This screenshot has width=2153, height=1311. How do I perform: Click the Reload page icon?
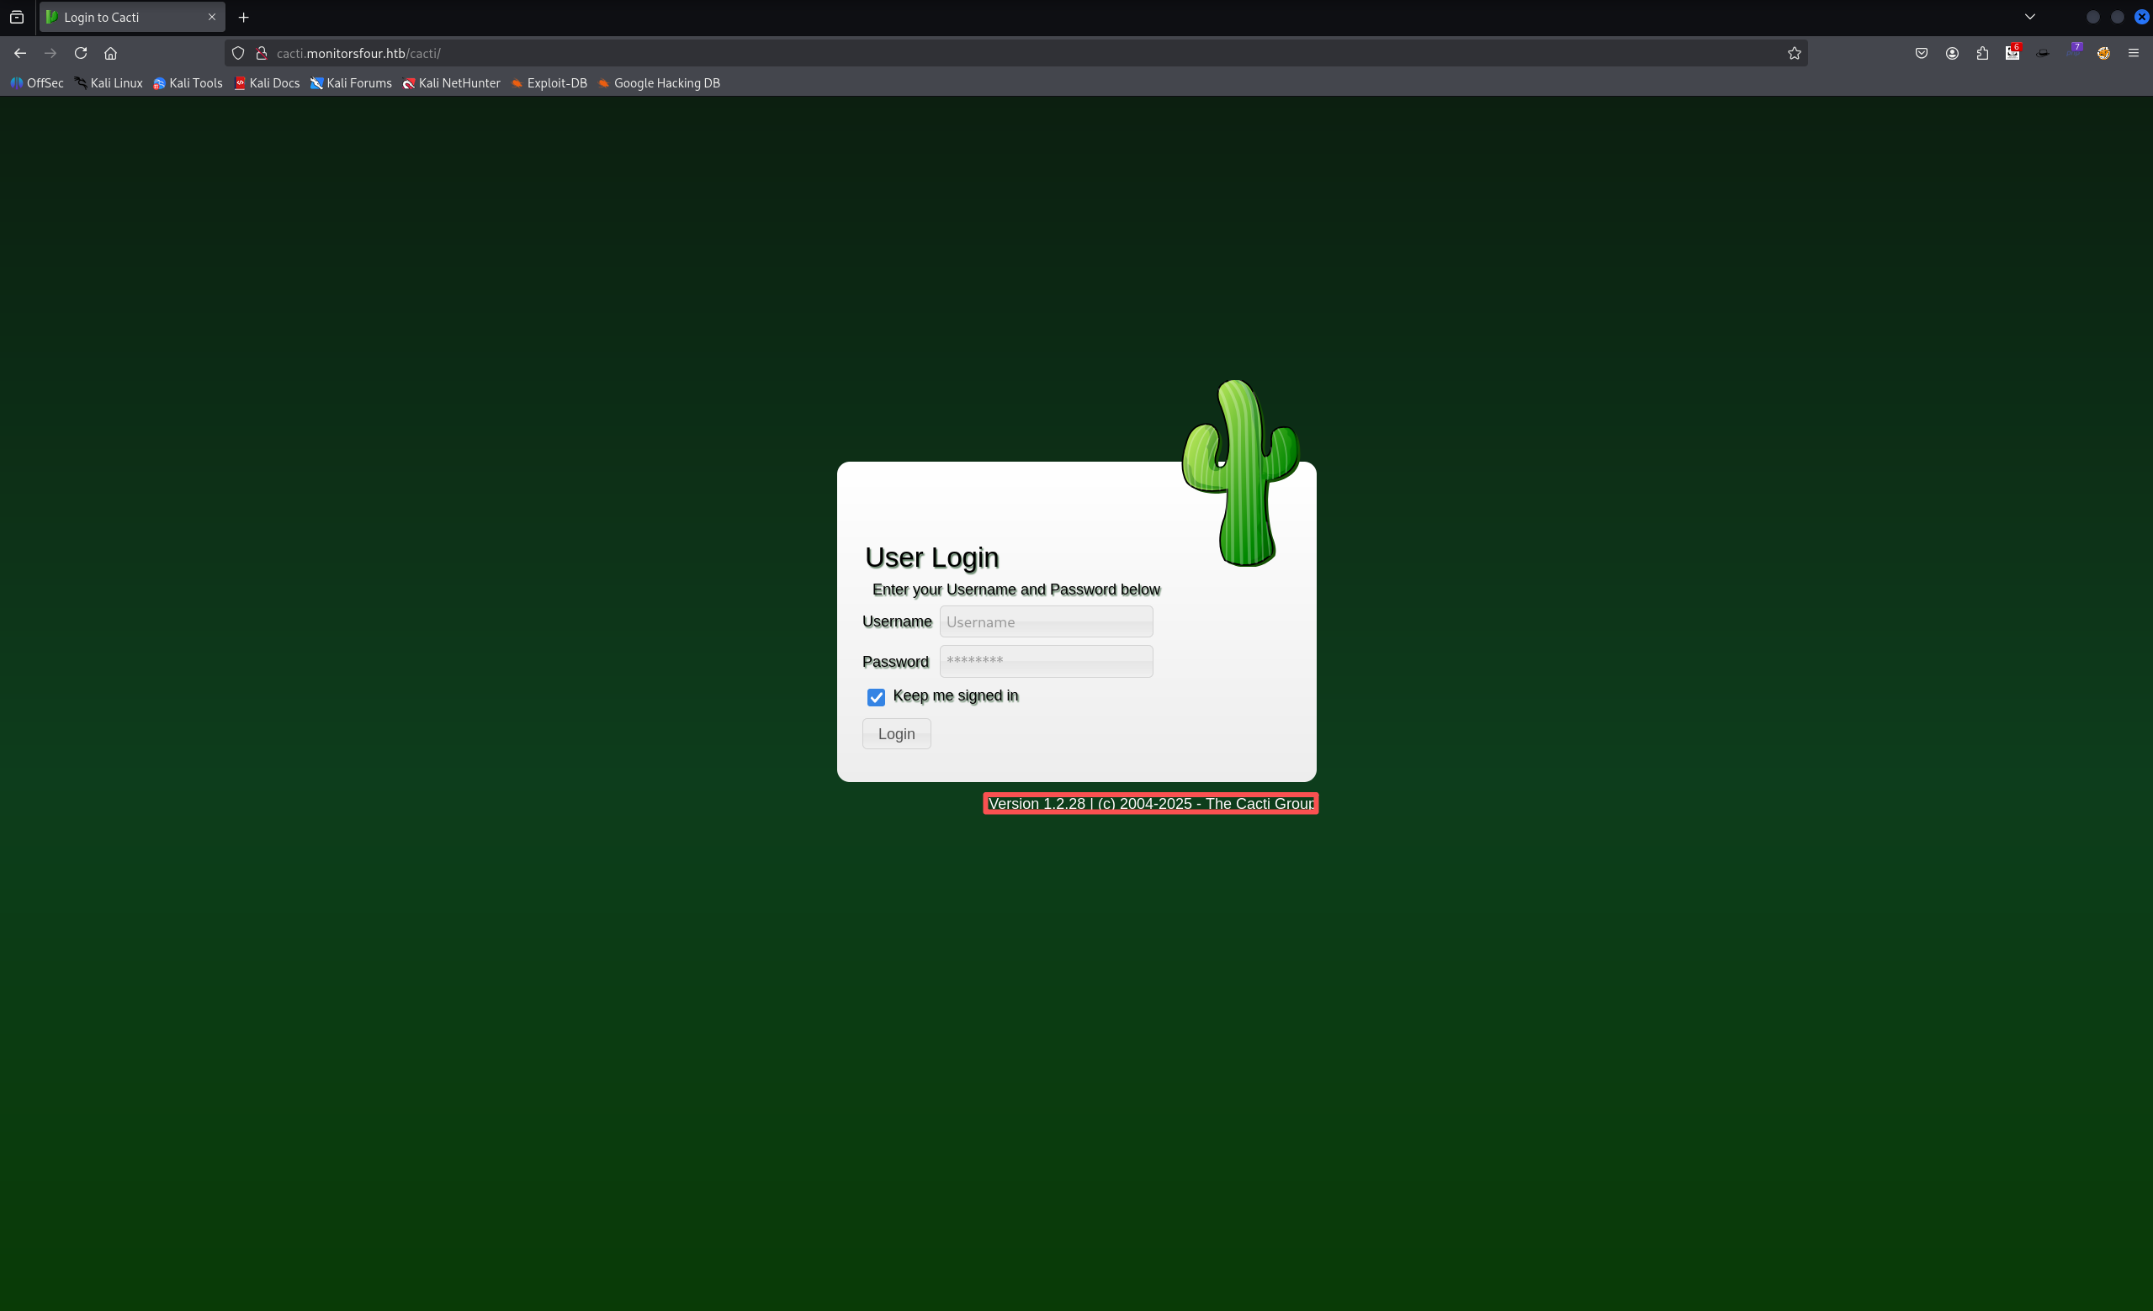pyautogui.click(x=81, y=53)
